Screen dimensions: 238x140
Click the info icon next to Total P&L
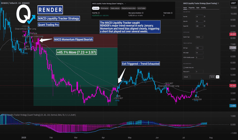pos(99,13)
